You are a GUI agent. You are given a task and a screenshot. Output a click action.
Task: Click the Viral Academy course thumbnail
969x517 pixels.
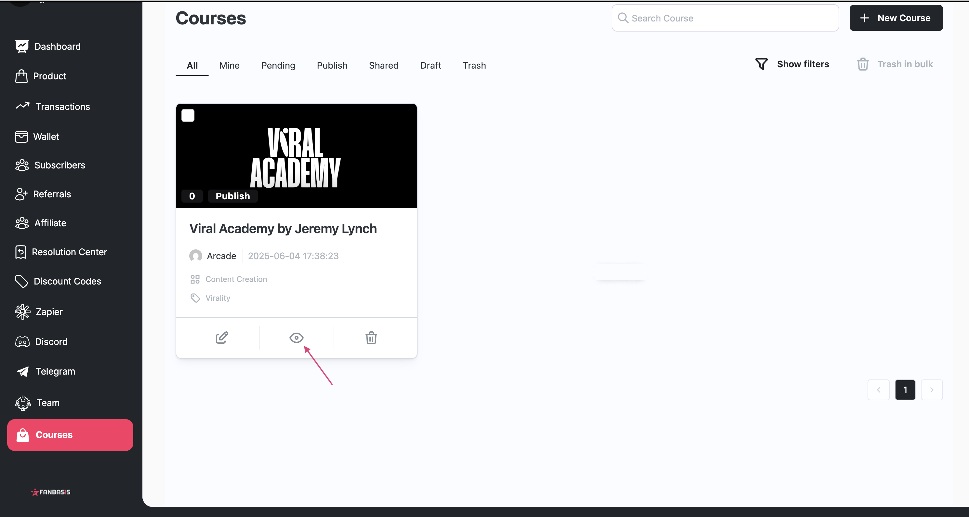coord(297,156)
